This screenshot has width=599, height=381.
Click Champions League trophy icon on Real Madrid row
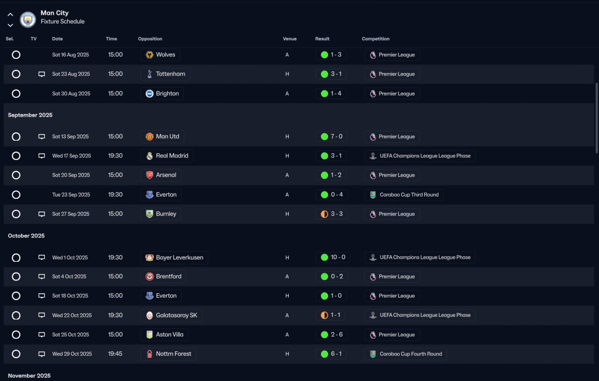[x=373, y=156]
